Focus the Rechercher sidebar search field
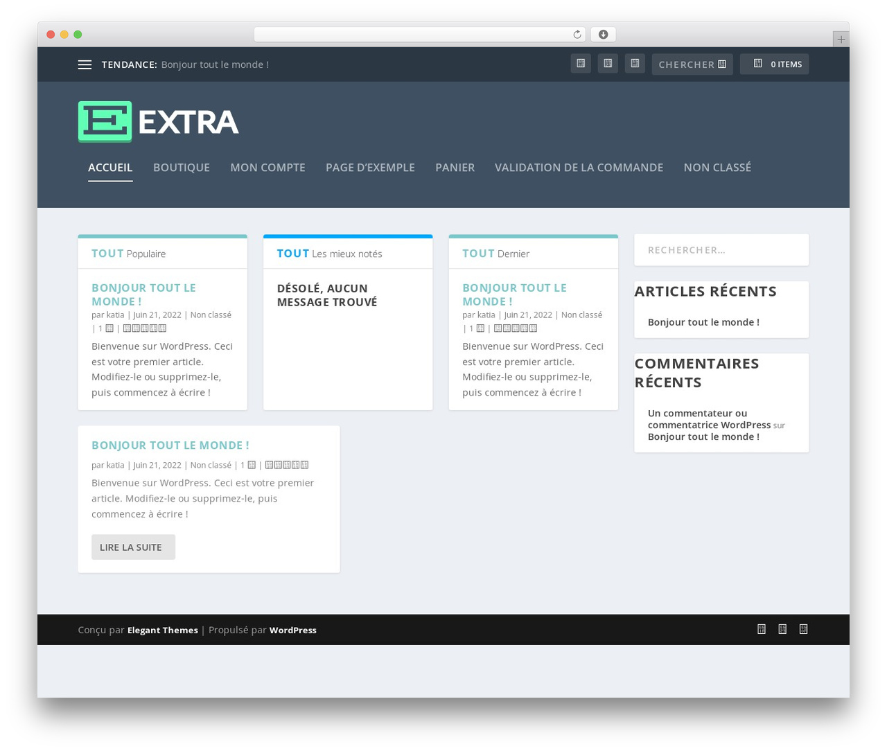This screenshot has height=751, width=887. pyautogui.click(x=721, y=250)
